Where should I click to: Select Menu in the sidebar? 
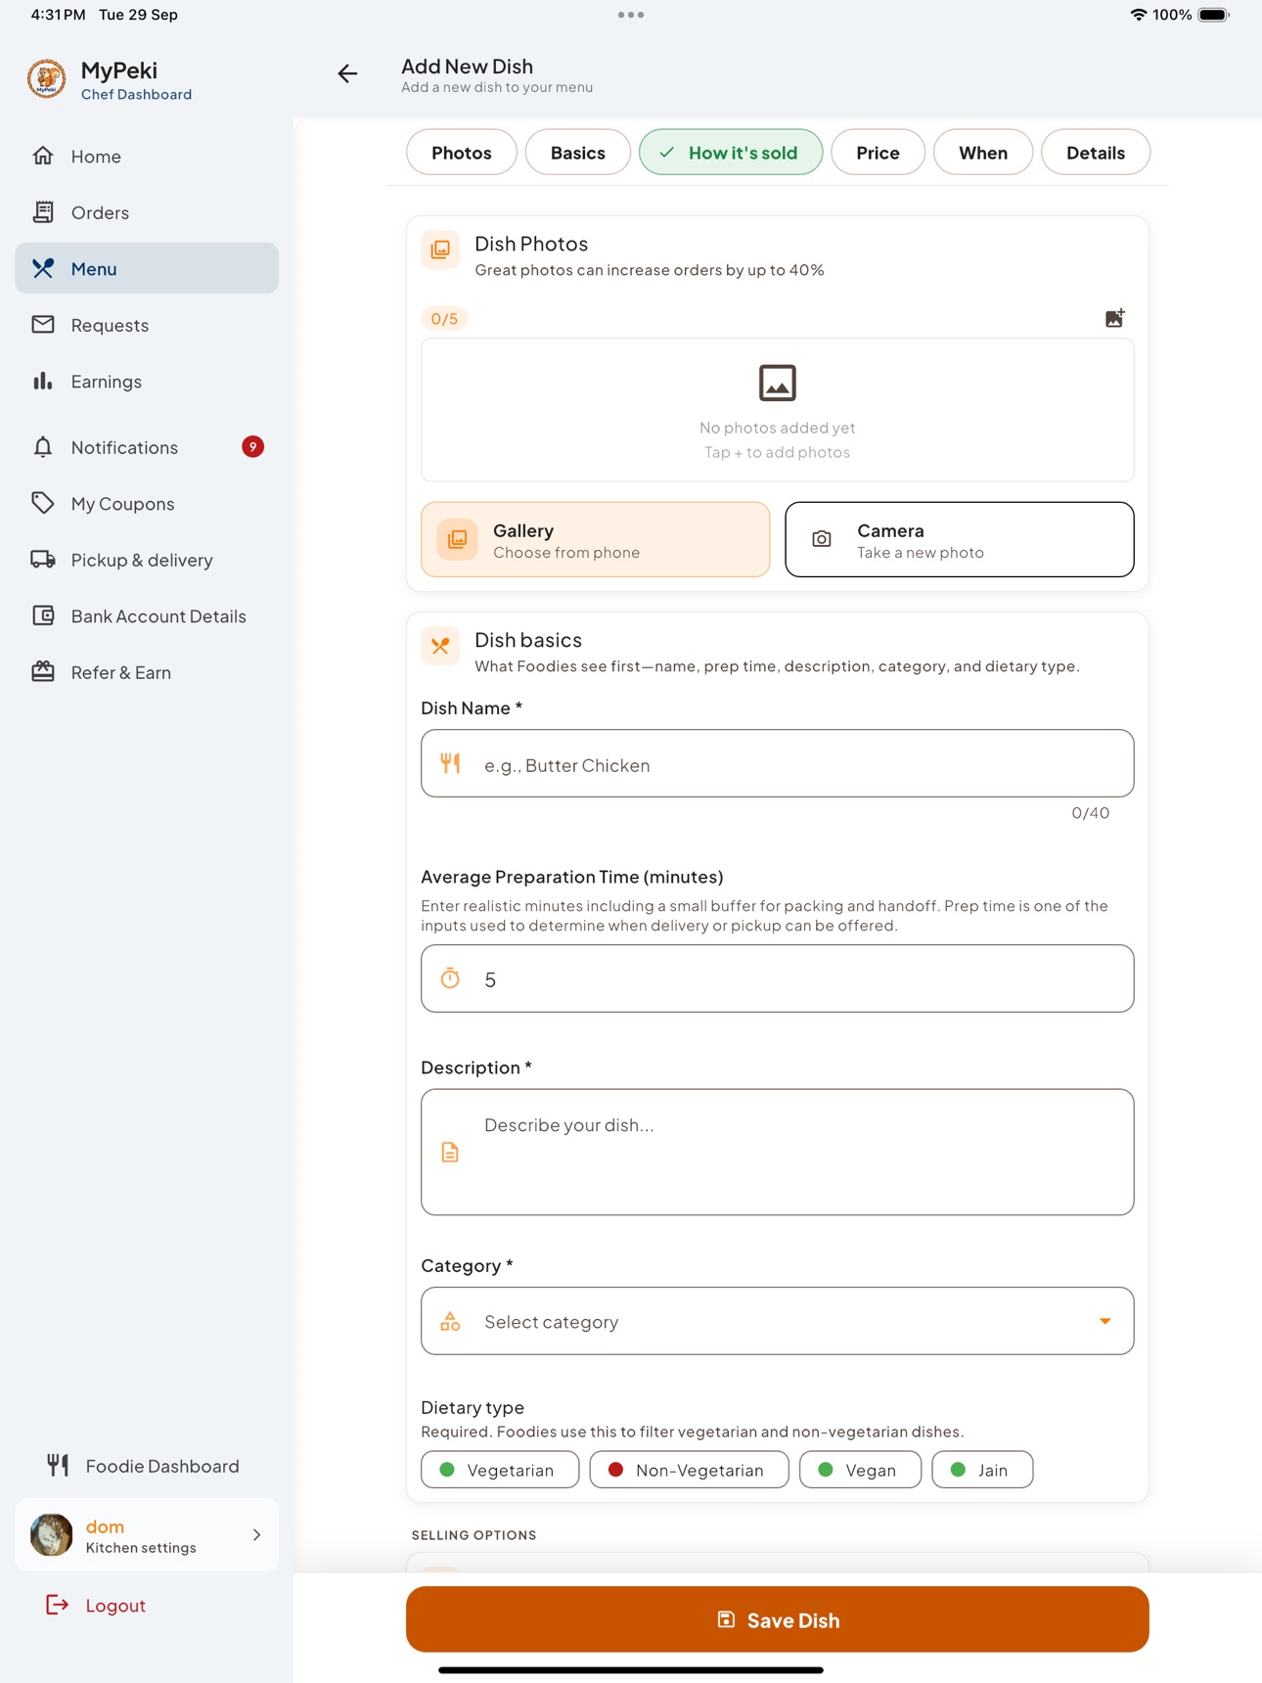(x=147, y=268)
